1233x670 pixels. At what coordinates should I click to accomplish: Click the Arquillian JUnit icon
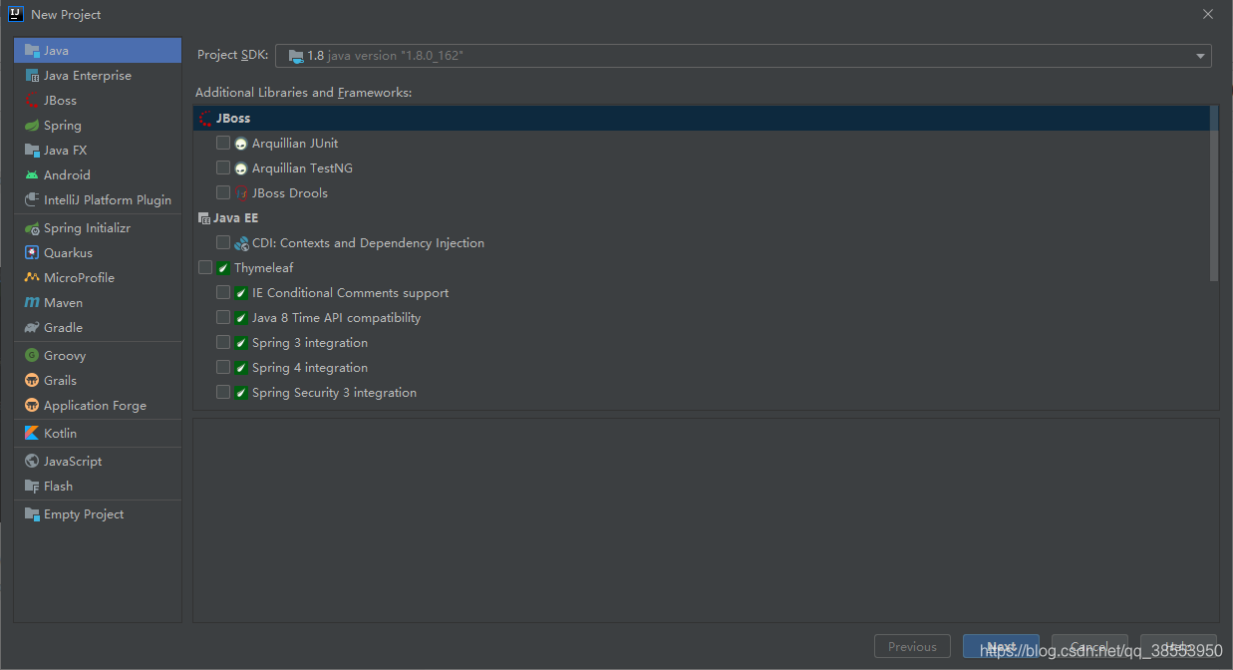[x=241, y=144]
